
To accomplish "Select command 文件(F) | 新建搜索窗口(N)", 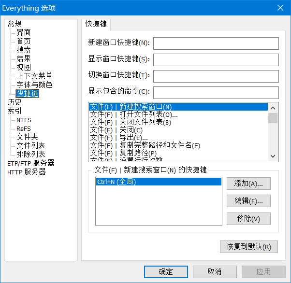I will coord(178,107).
